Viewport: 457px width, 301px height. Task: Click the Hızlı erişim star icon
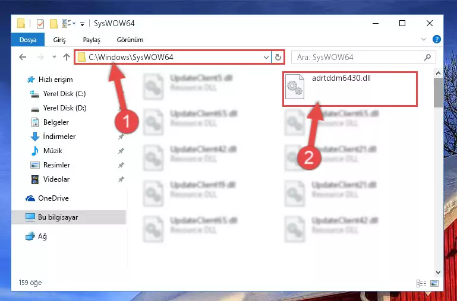[30, 80]
